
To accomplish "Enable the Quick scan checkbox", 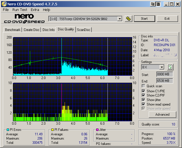I will [x=144, y=86].
